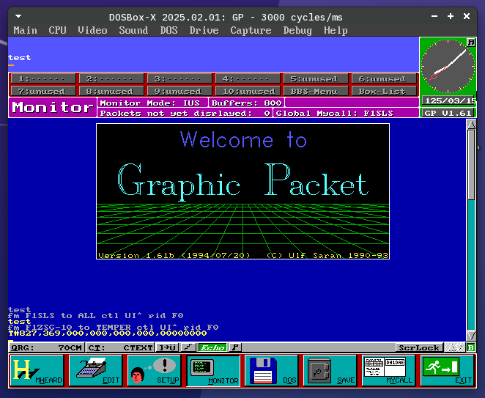Screen dimensions: 485x398
Task: Click the QRG: 70CM status field
Action: coord(46,347)
